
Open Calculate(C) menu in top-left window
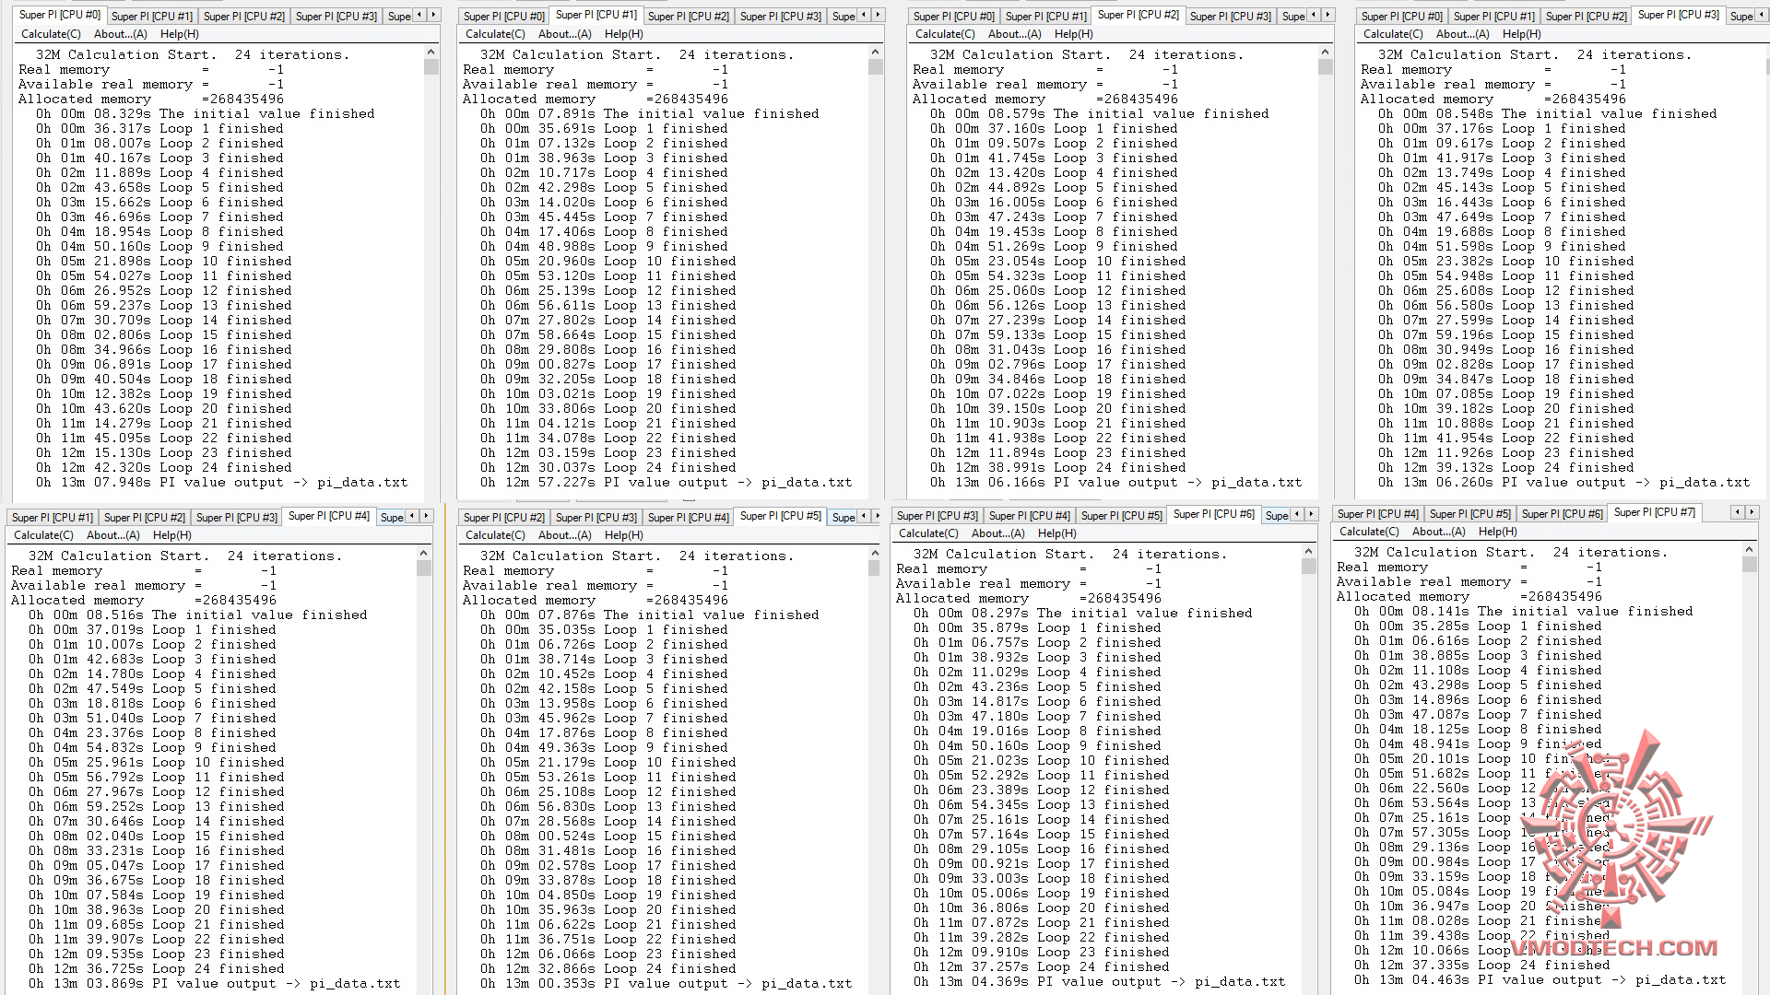(51, 34)
